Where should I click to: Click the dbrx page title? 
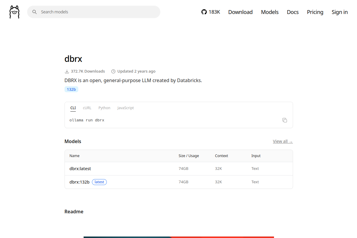pyautogui.click(x=73, y=59)
